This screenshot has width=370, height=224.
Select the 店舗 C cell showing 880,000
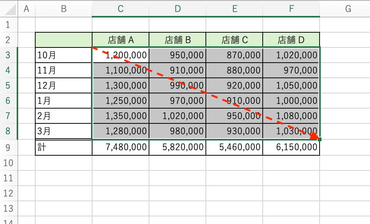234,70
